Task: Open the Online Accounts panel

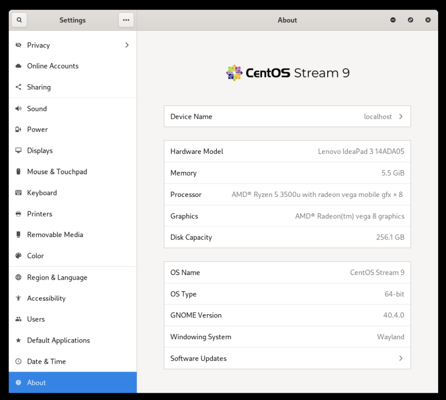Action: click(73, 66)
